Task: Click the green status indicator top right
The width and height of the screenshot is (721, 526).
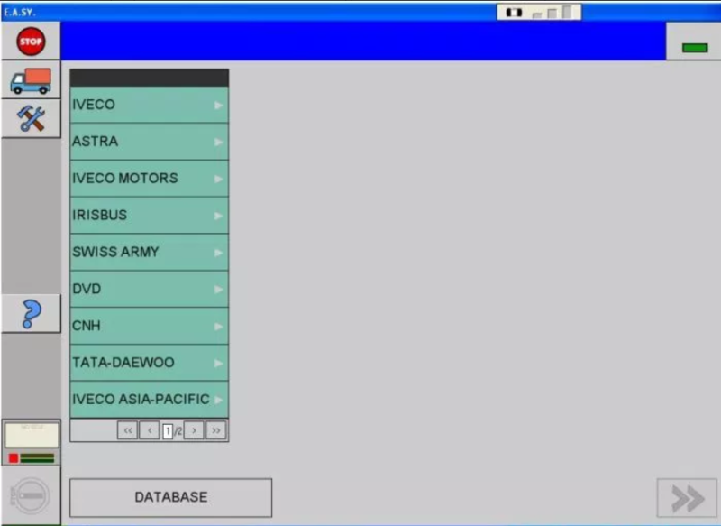Action: pyautogui.click(x=695, y=48)
